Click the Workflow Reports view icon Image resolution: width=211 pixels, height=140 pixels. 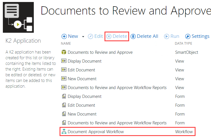(64, 87)
